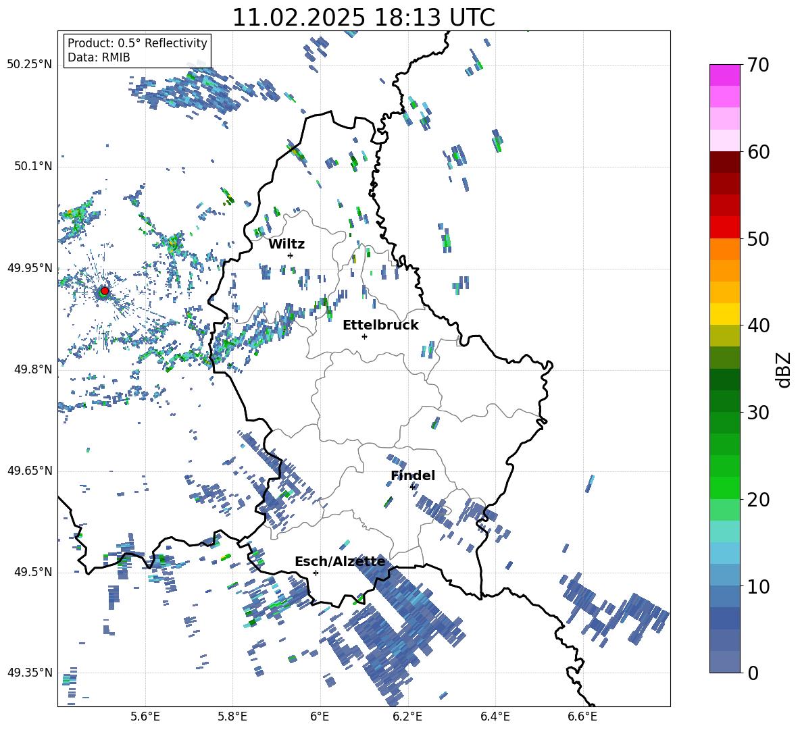Image resolution: width=800 pixels, height=730 pixels.
Task: Click the 50.1°N latitude label
Action: 32,167
